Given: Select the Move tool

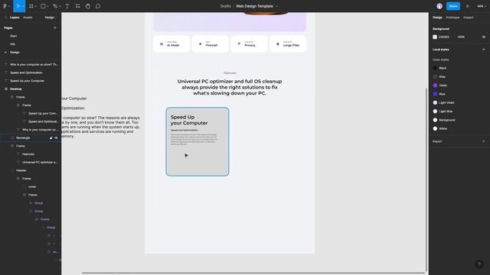Looking at the screenshot, I should point(18,6).
